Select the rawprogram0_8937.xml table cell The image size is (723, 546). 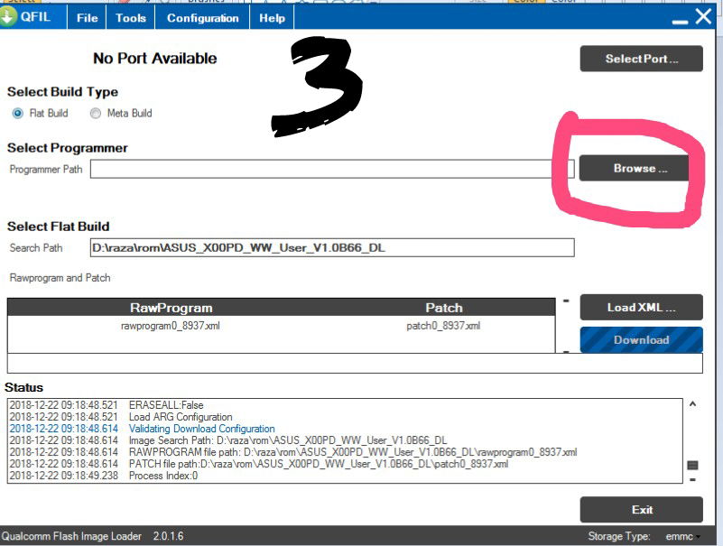click(x=171, y=326)
